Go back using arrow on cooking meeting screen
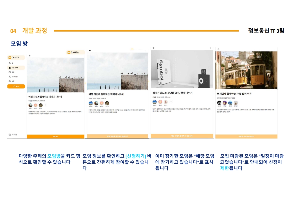This screenshot has height=204, width=289. pyautogui.click(x=154, y=48)
